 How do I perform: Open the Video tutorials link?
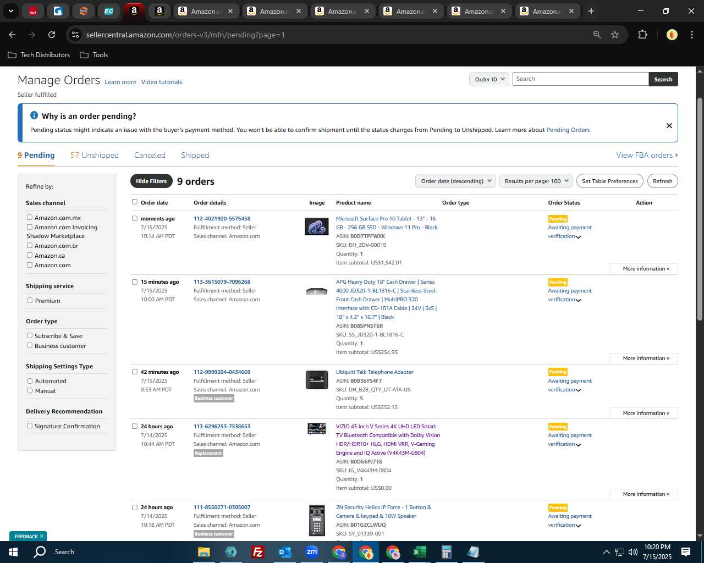(x=162, y=82)
